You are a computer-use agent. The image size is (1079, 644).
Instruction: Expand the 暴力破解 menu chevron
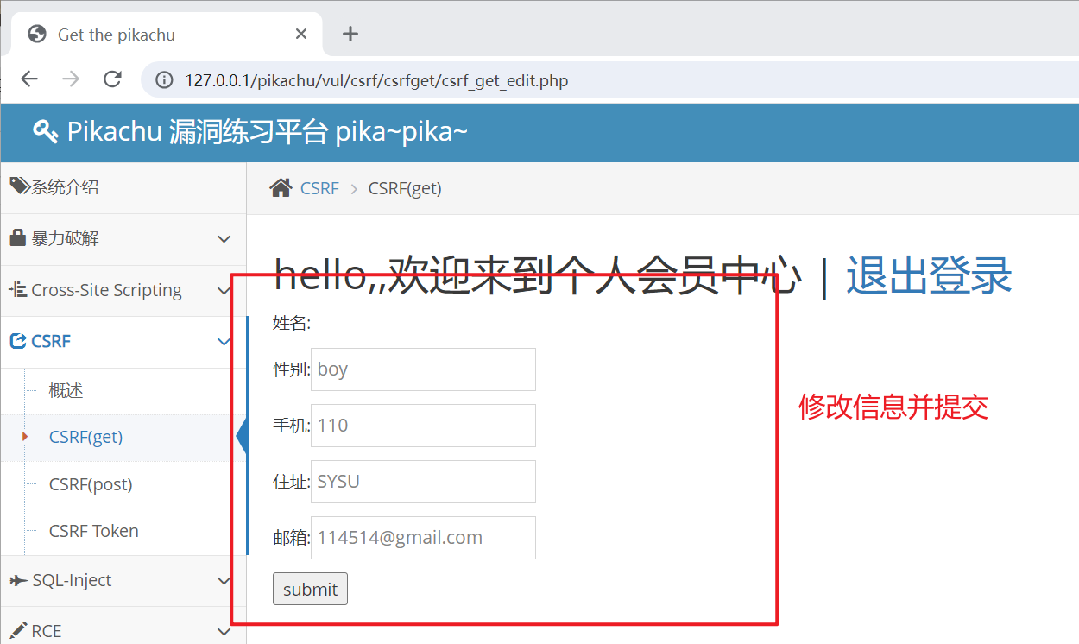(x=224, y=239)
